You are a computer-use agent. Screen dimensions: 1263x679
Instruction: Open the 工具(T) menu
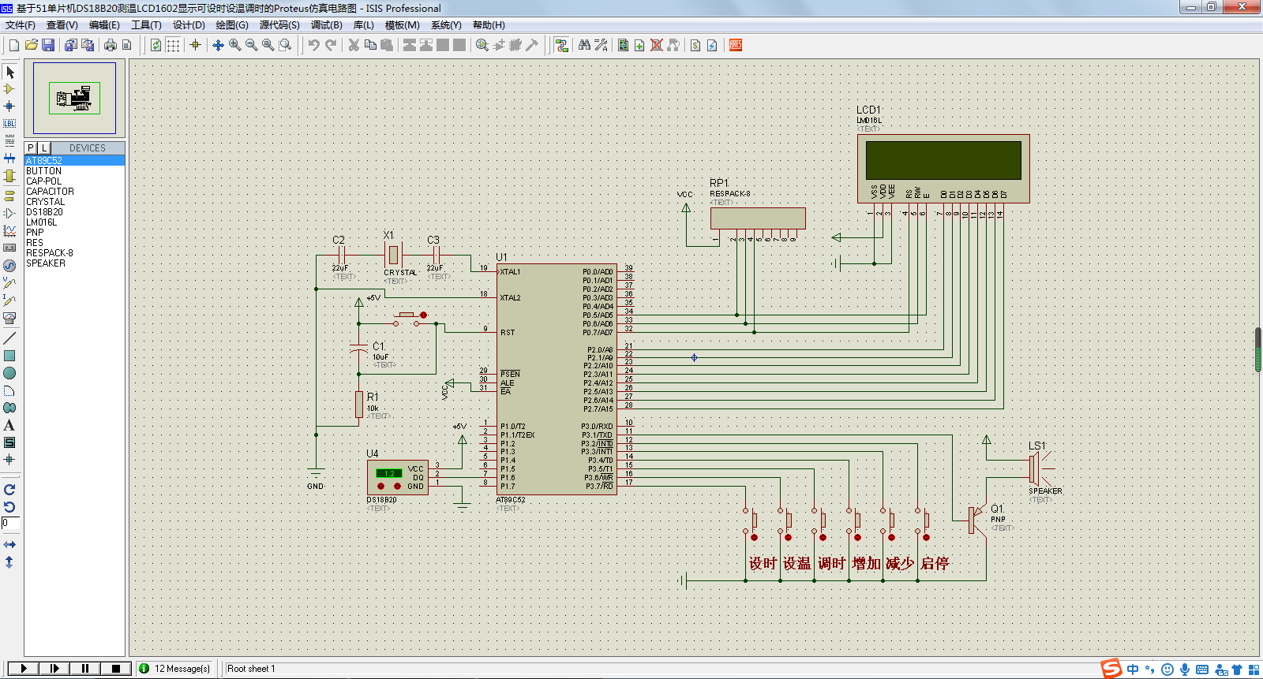146,25
